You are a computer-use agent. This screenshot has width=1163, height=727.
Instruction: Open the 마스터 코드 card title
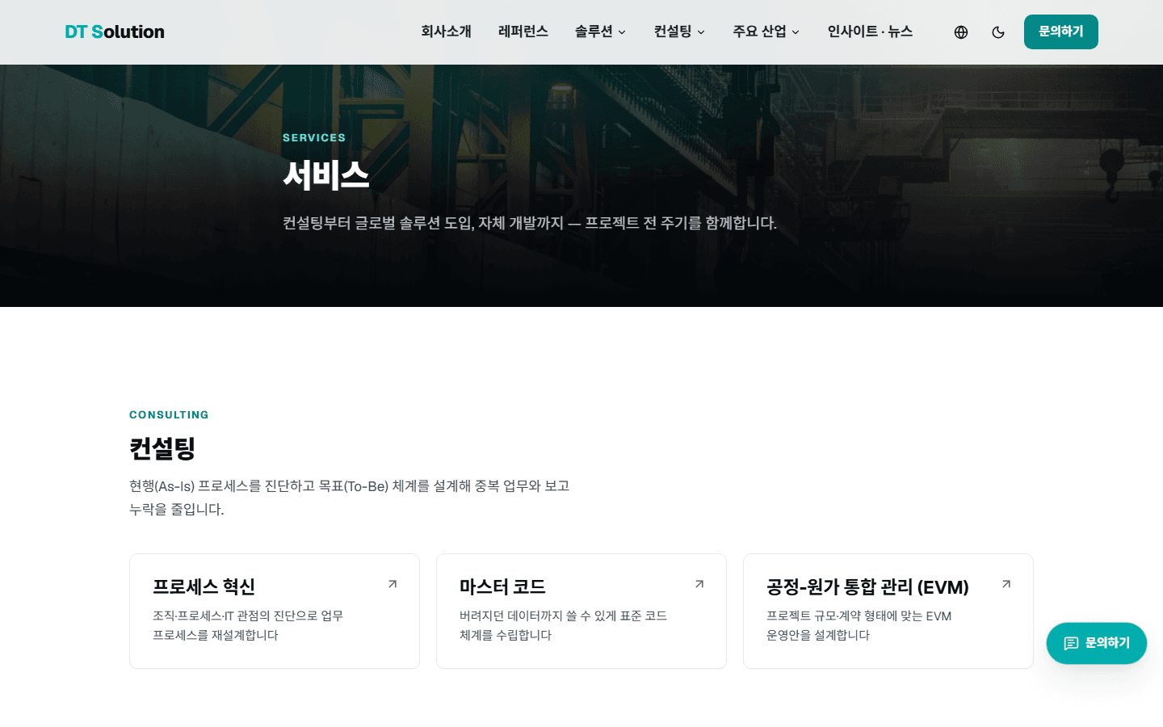[x=502, y=586]
